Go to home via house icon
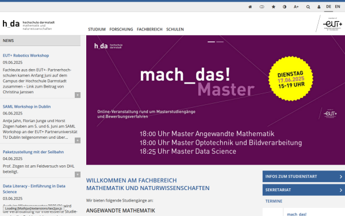The height and width of the screenshot is (216, 345). pos(250,7)
